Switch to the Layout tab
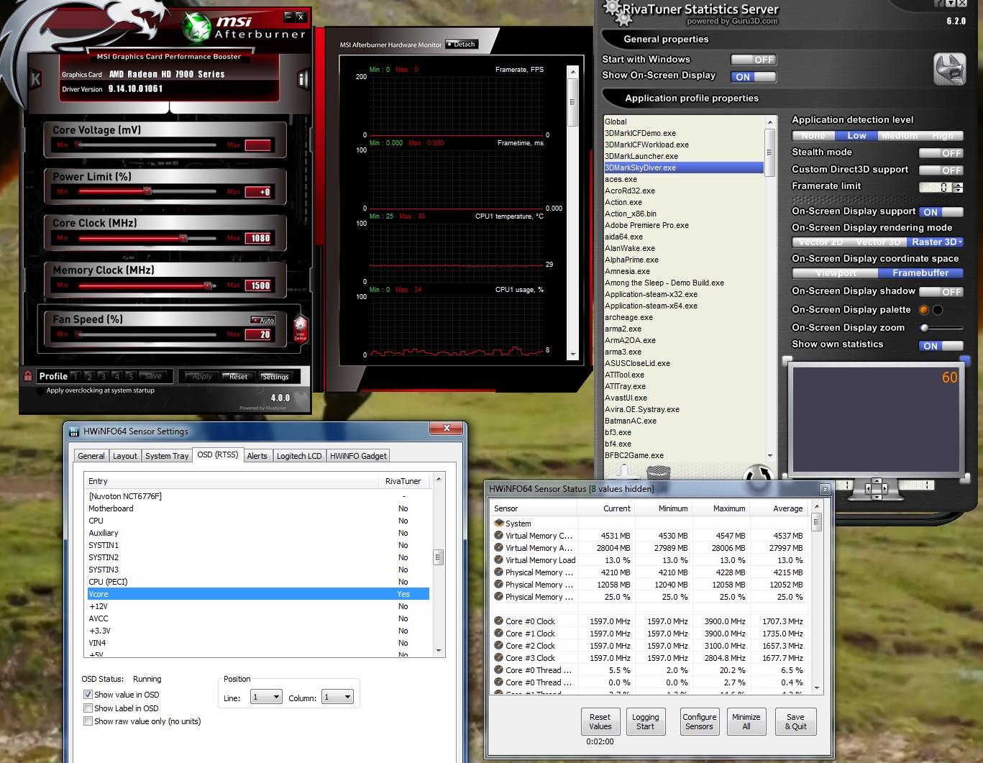The image size is (983, 763). click(124, 456)
